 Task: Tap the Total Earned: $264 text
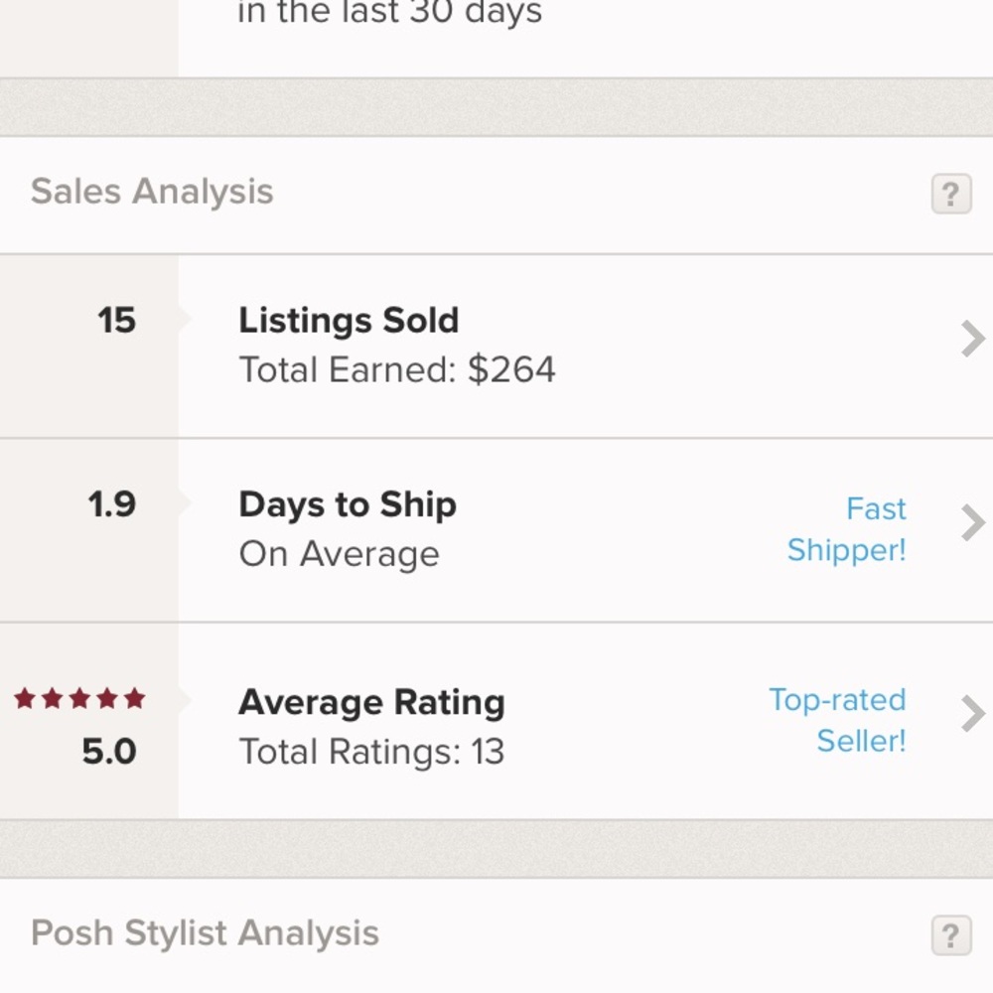point(397,370)
